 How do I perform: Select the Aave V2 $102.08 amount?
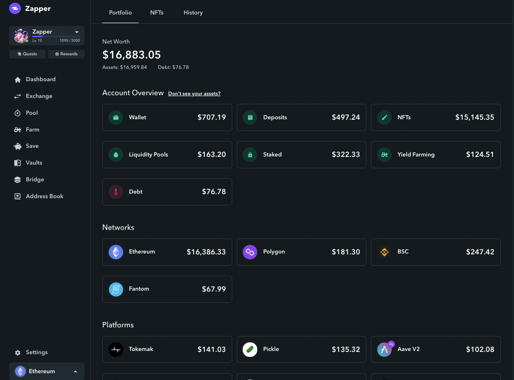coord(480,350)
